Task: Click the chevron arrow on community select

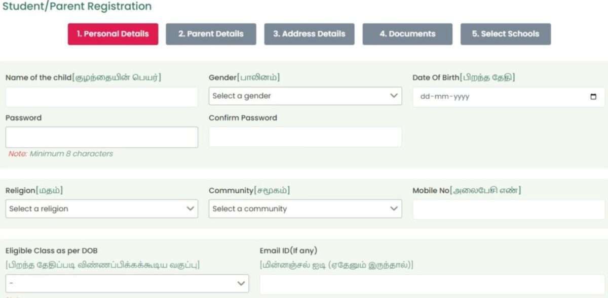Action: coord(394,208)
